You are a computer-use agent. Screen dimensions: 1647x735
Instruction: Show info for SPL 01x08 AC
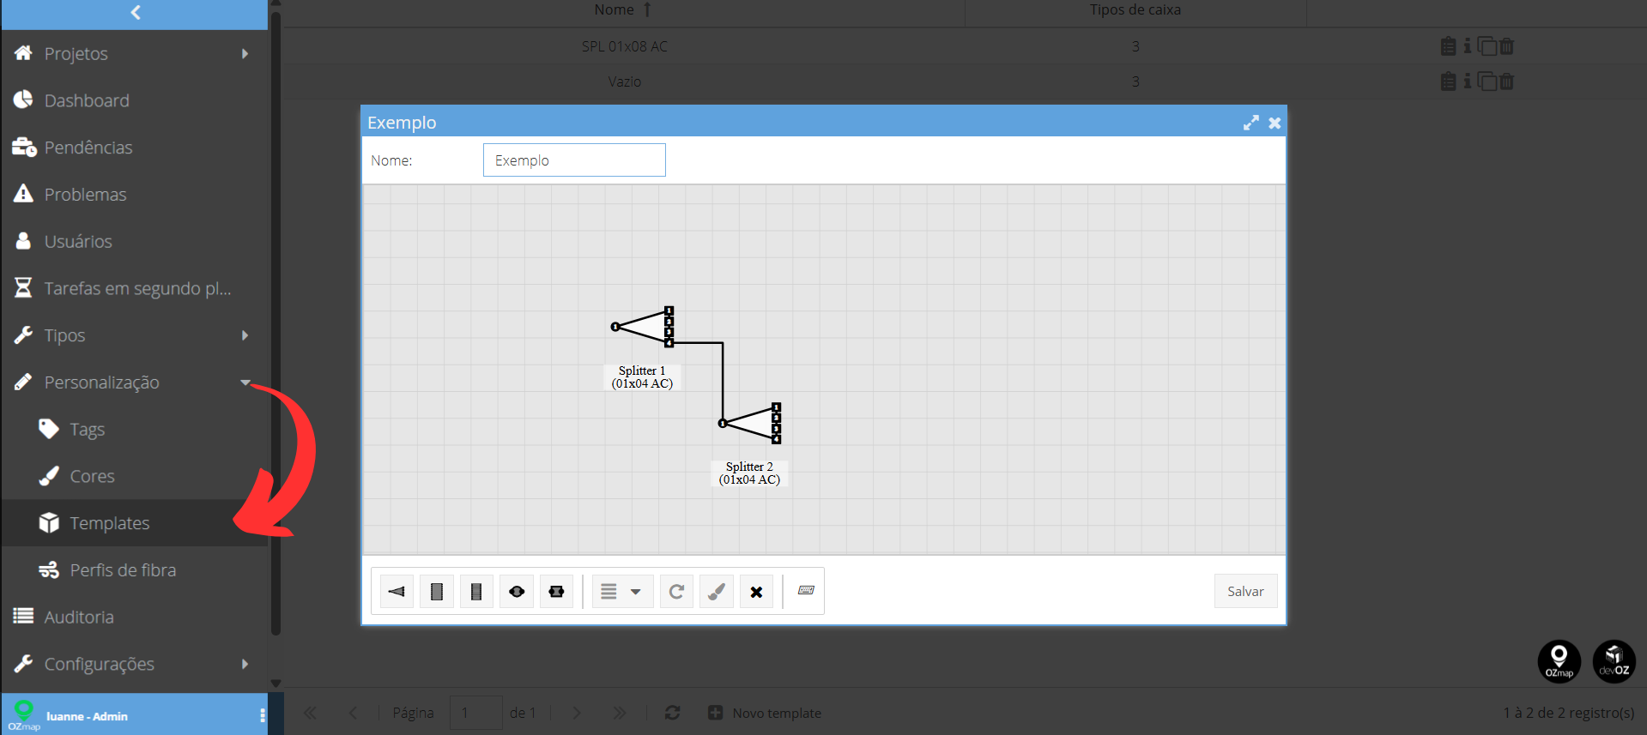1468,46
